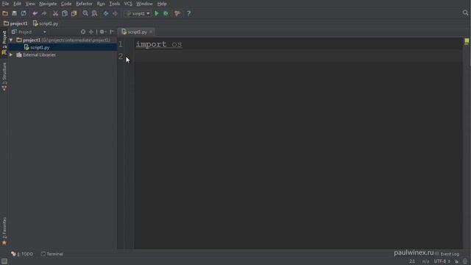
Task: Click the Redo toolbar arrow
Action: pyautogui.click(x=44, y=13)
